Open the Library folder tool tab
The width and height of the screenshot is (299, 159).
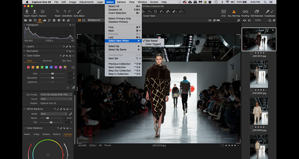(x=25, y=20)
